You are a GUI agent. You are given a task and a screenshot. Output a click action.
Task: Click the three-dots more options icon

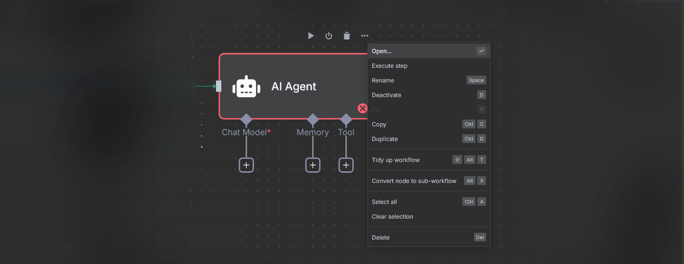click(365, 36)
